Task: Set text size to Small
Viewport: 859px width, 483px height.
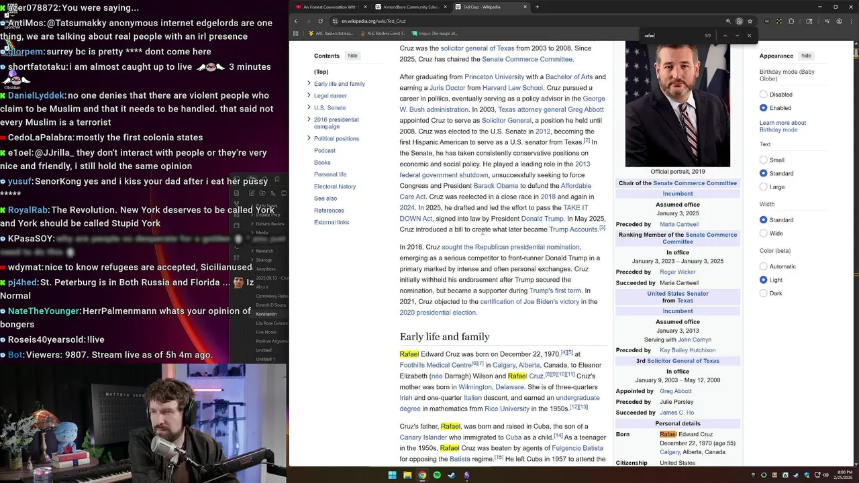Action: [763, 160]
